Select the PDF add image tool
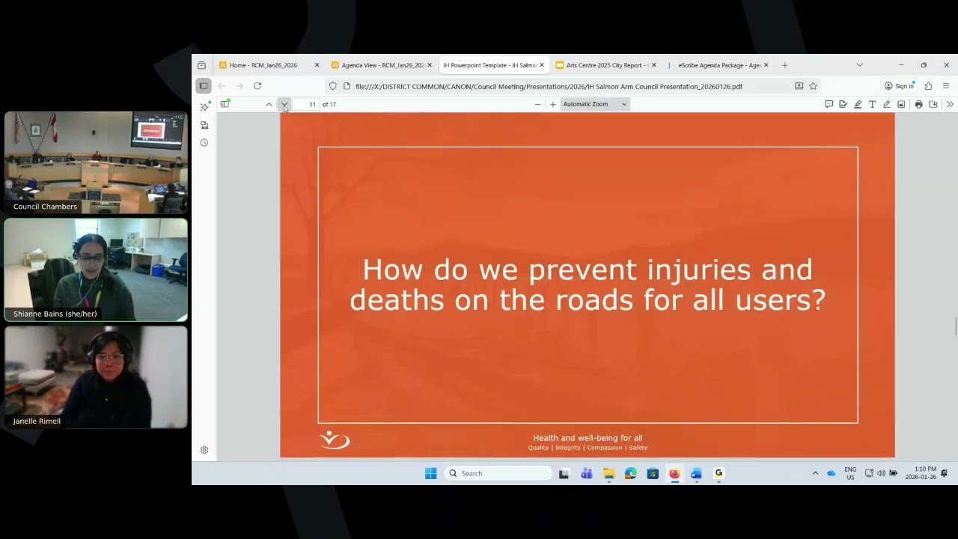958x539 pixels. (x=901, y=104)
